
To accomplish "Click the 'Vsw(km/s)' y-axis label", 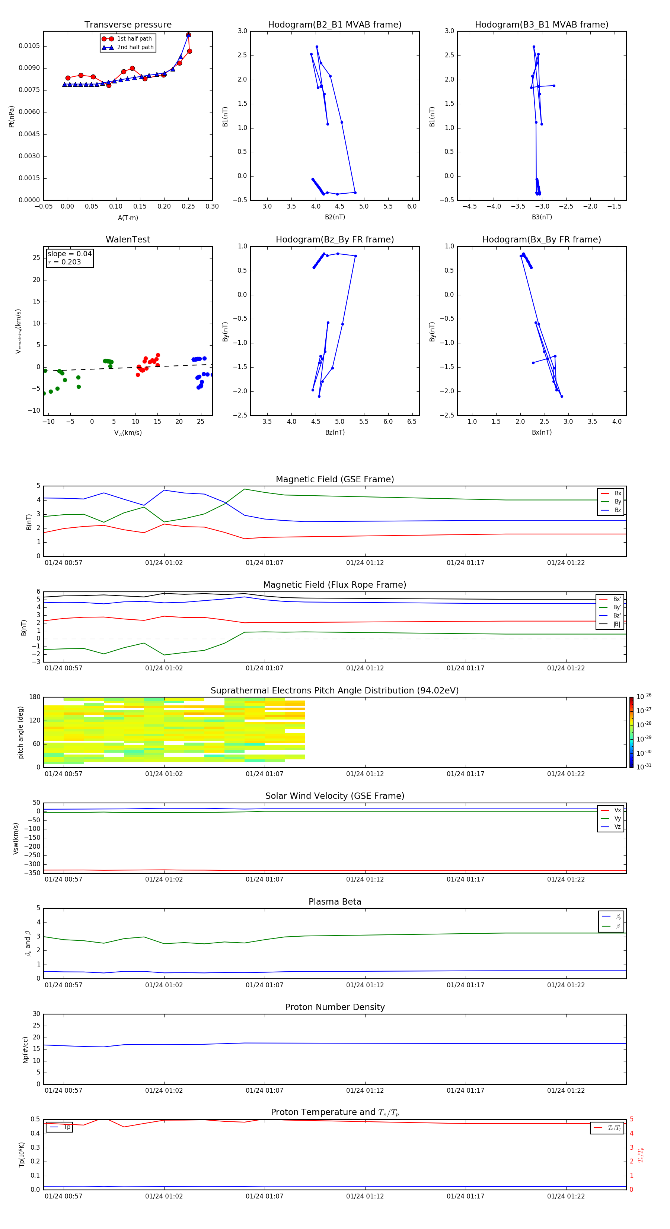I will [16, 838].
